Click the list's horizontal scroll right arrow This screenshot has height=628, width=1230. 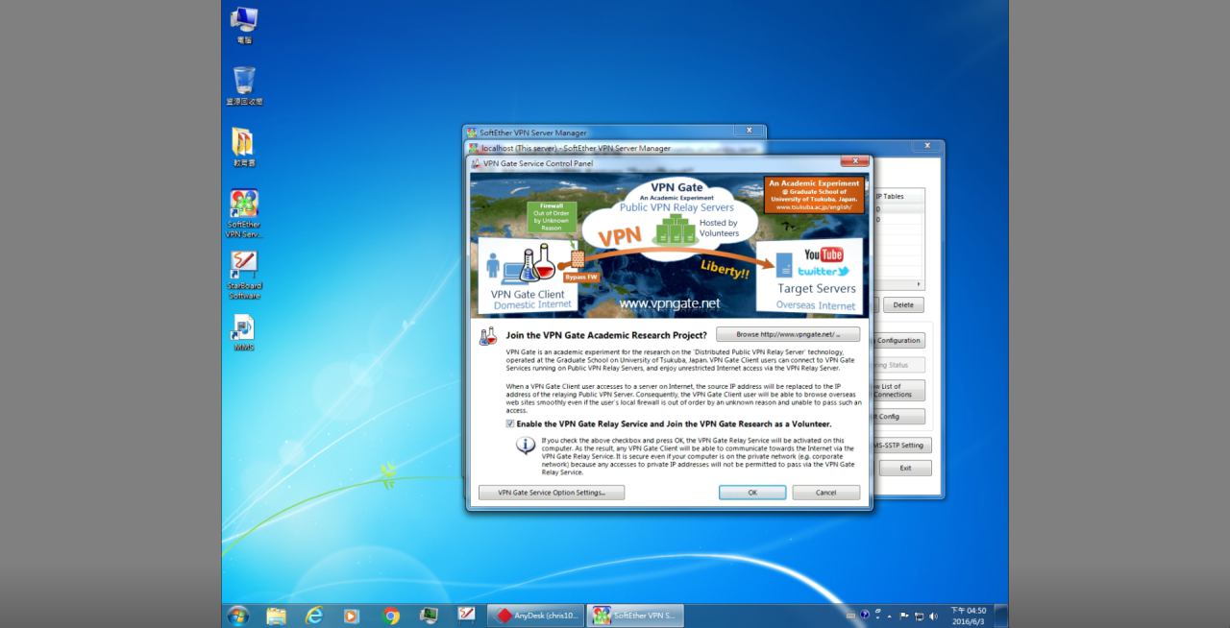(x=919, y=284)
